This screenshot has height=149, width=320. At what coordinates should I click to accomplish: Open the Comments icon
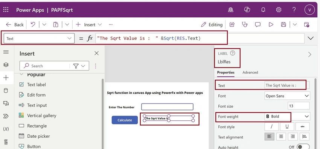(258, 25)
